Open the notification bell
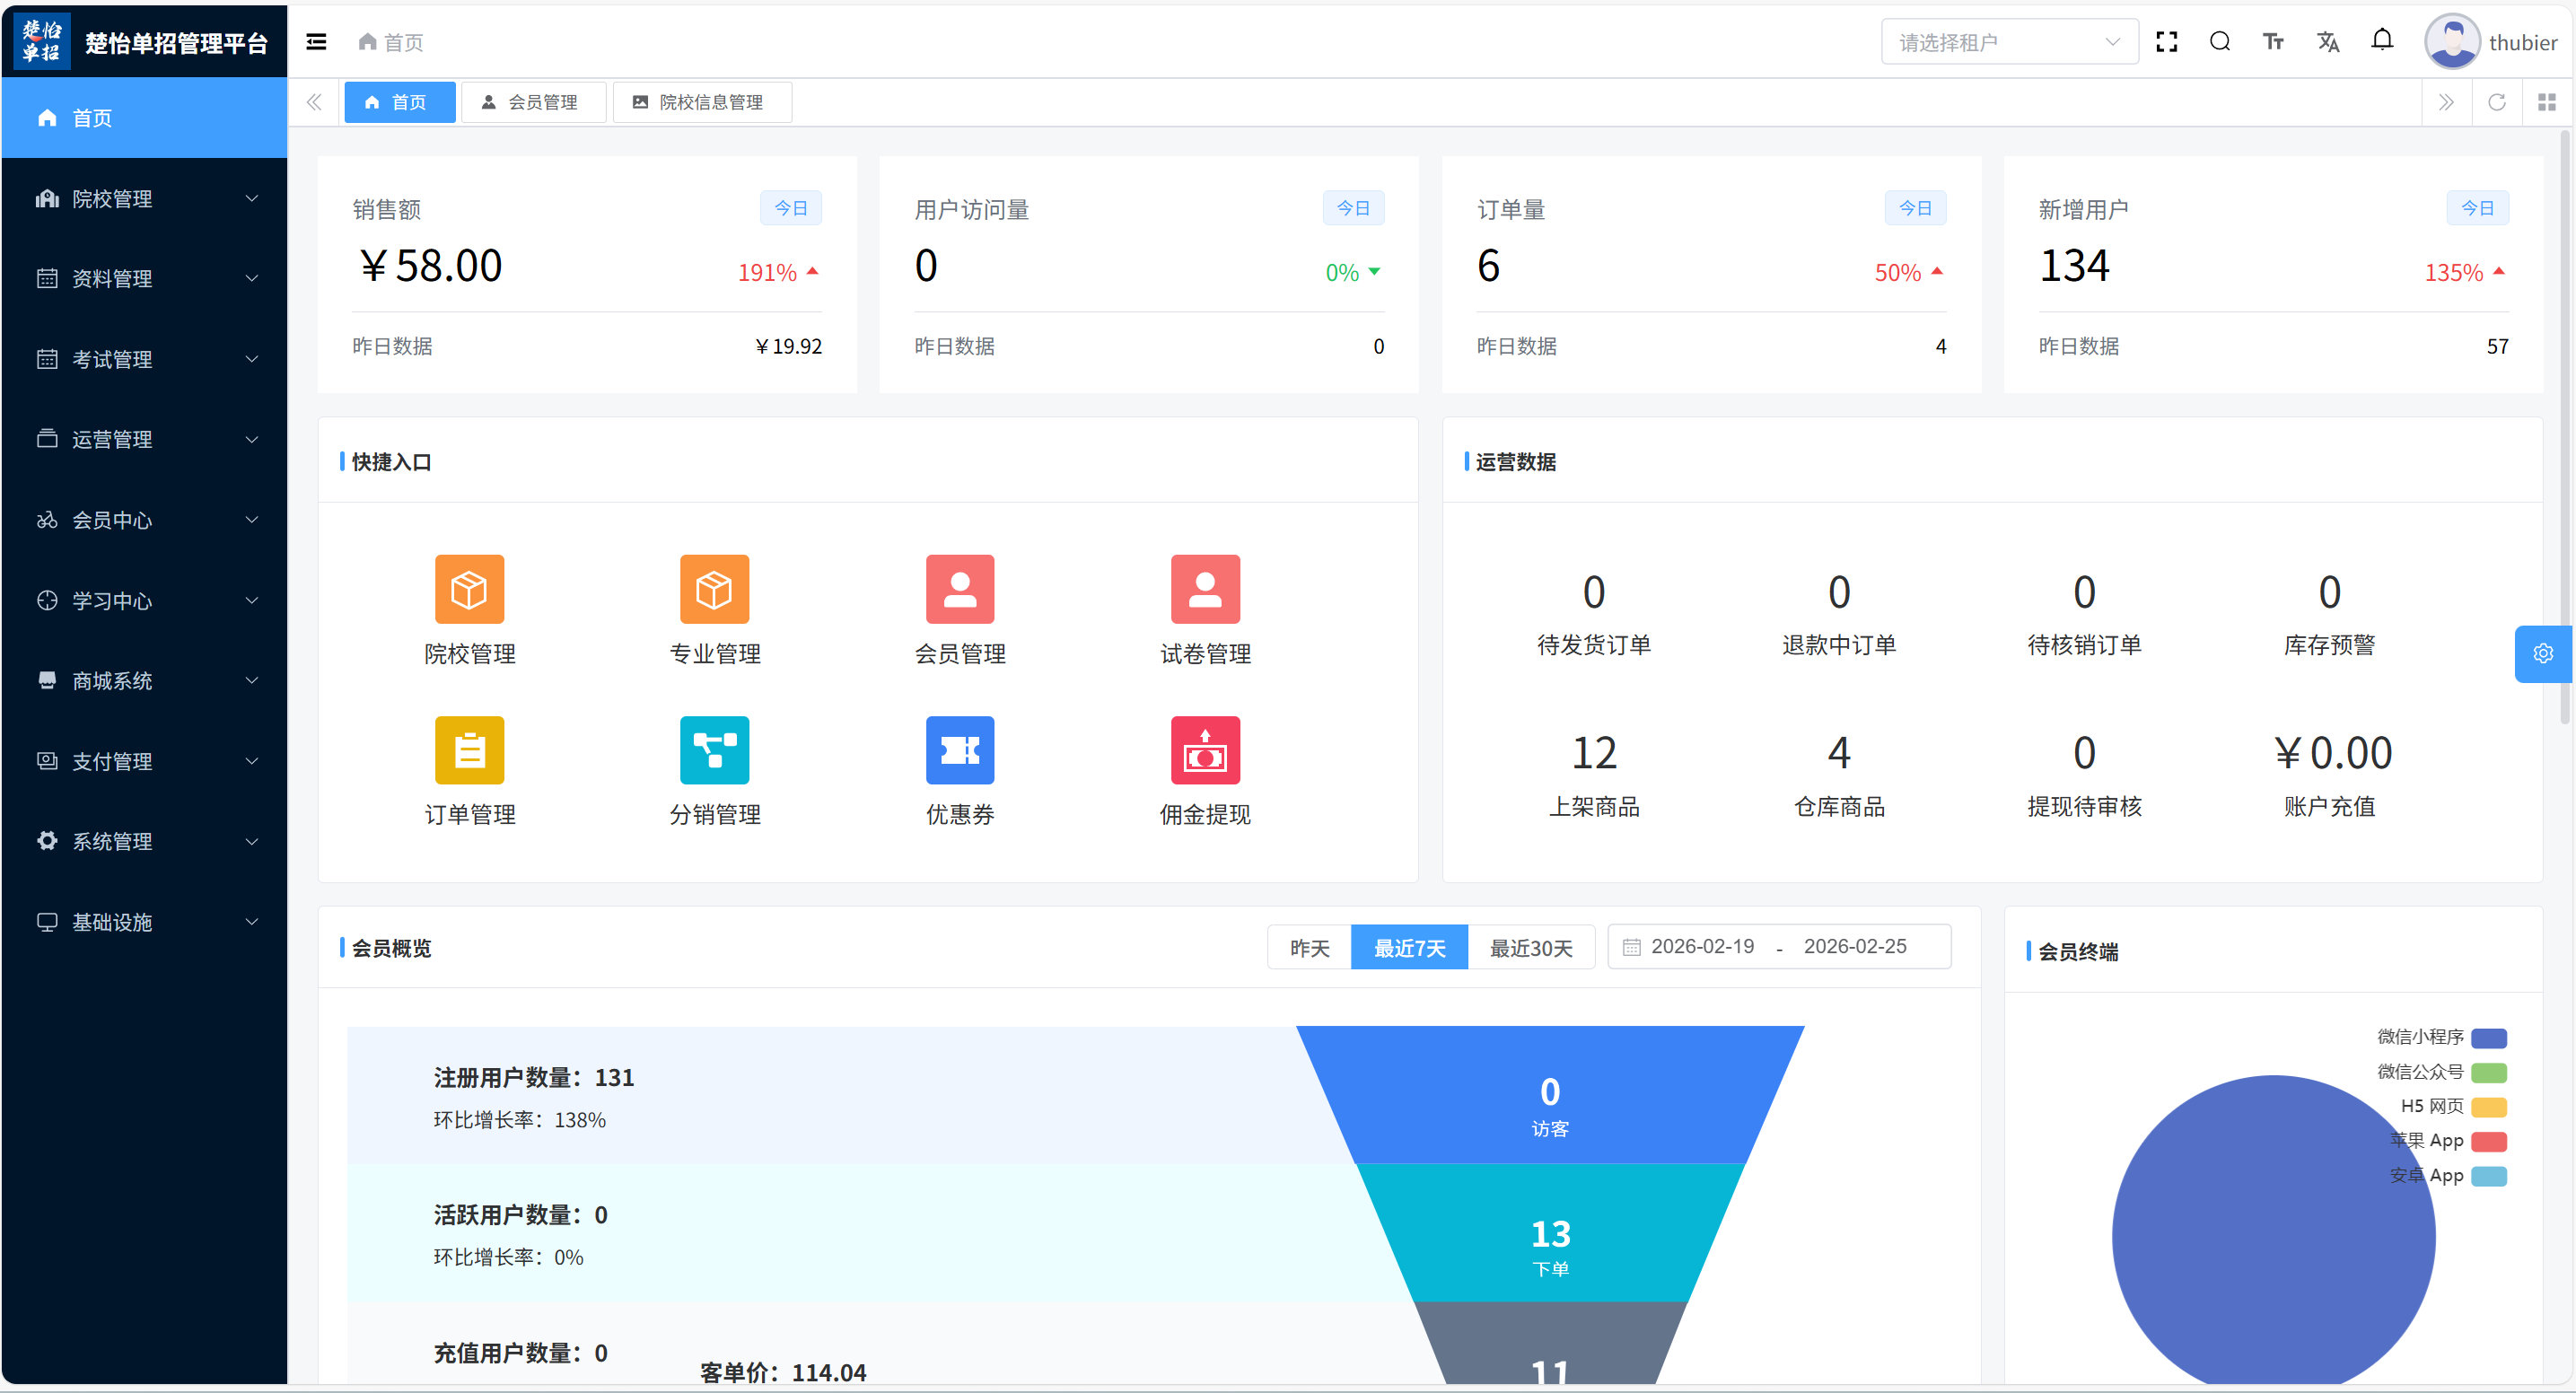 pos(2382,40)
